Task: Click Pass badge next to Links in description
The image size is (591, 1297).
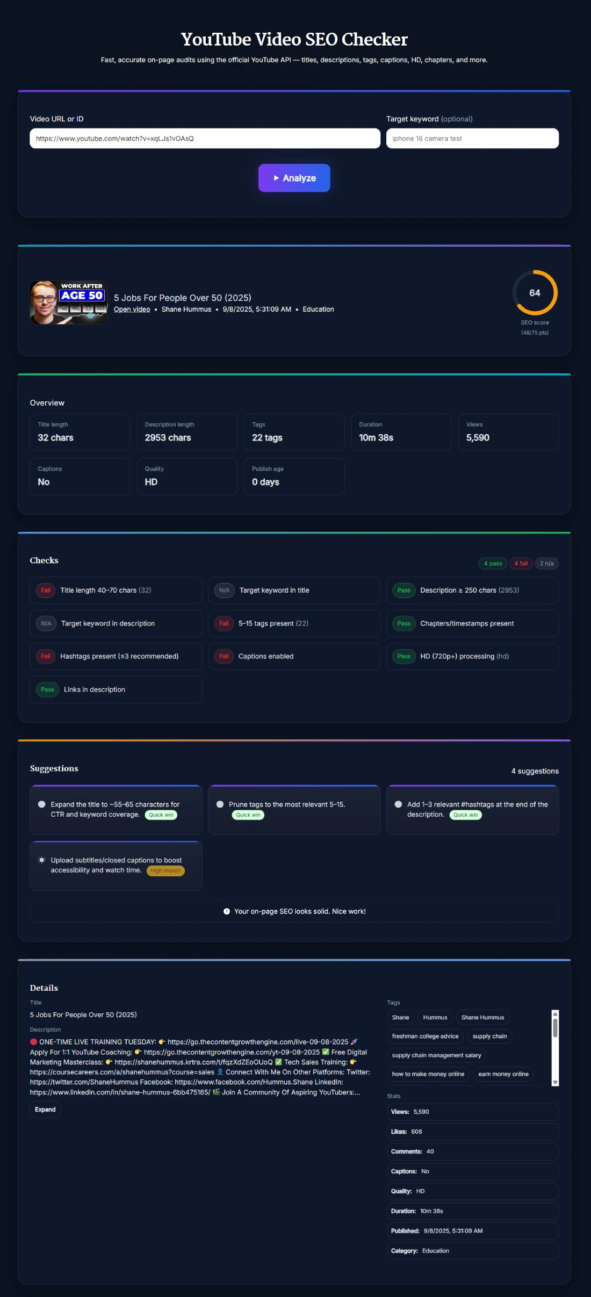Action: (x=47, y=690)
